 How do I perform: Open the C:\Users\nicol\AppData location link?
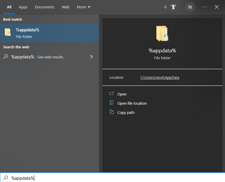coord(160,78)
